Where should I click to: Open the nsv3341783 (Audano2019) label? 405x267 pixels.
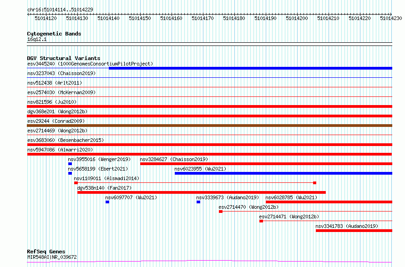(x=347, y=226)
